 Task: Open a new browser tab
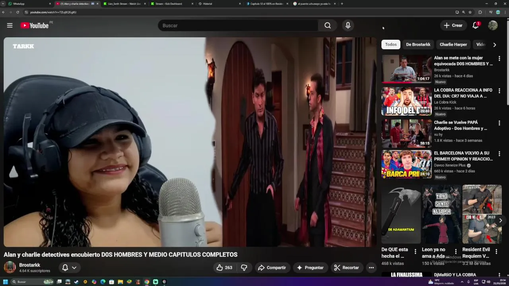[x=342, y=4]
